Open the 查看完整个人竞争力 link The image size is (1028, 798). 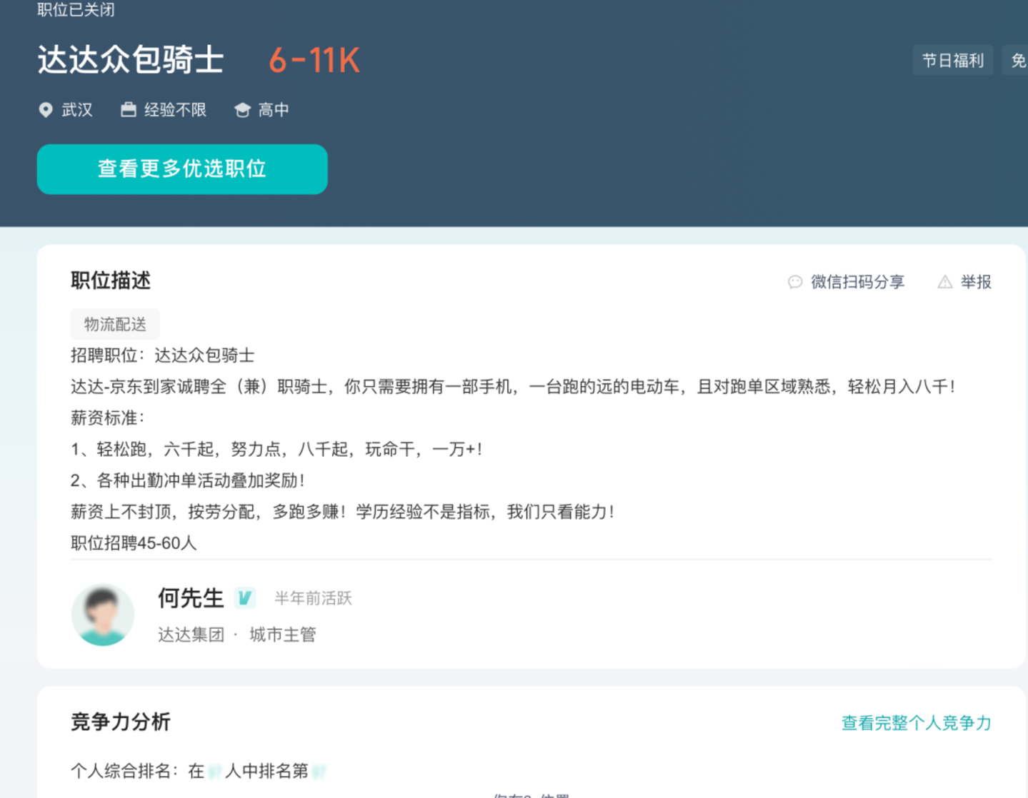(916, 722)
